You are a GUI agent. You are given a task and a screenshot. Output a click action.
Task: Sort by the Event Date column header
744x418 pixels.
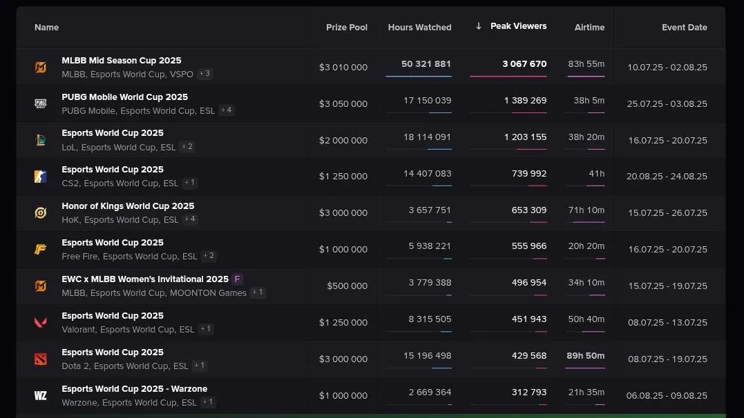pos(684,28)
